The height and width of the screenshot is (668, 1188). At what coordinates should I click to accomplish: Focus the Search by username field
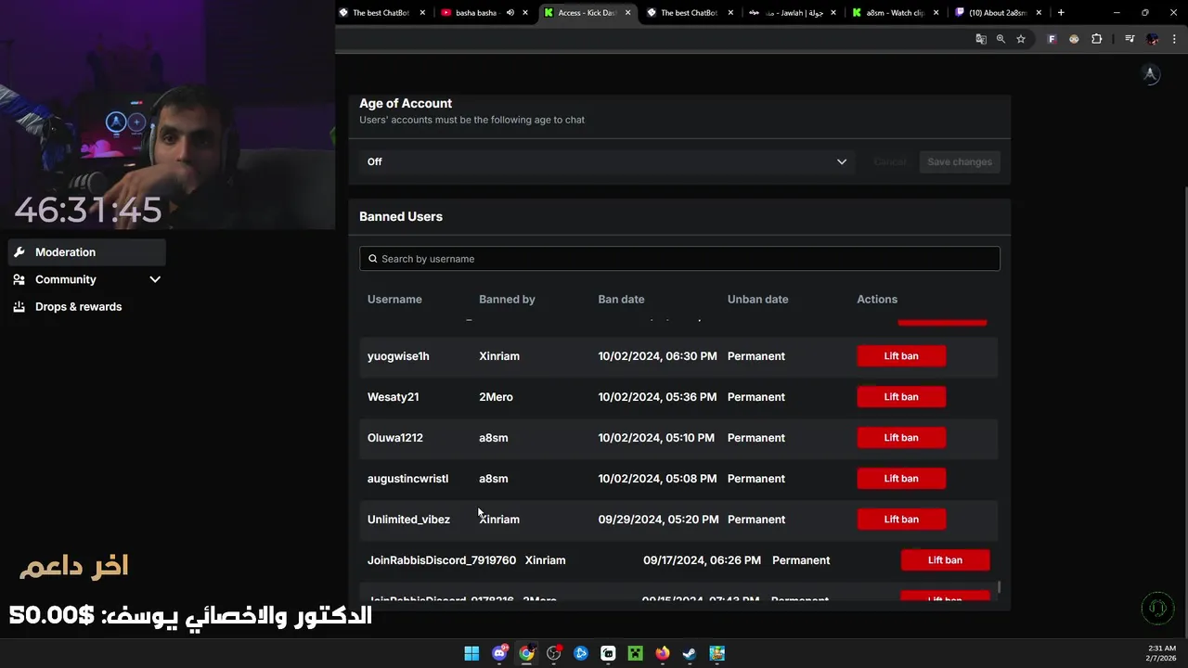pyautogui.click(x=679, y=259)
